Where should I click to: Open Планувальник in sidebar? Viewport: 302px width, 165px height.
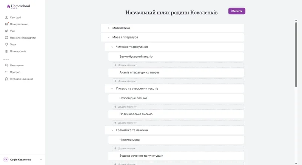[x=19, y=24]
